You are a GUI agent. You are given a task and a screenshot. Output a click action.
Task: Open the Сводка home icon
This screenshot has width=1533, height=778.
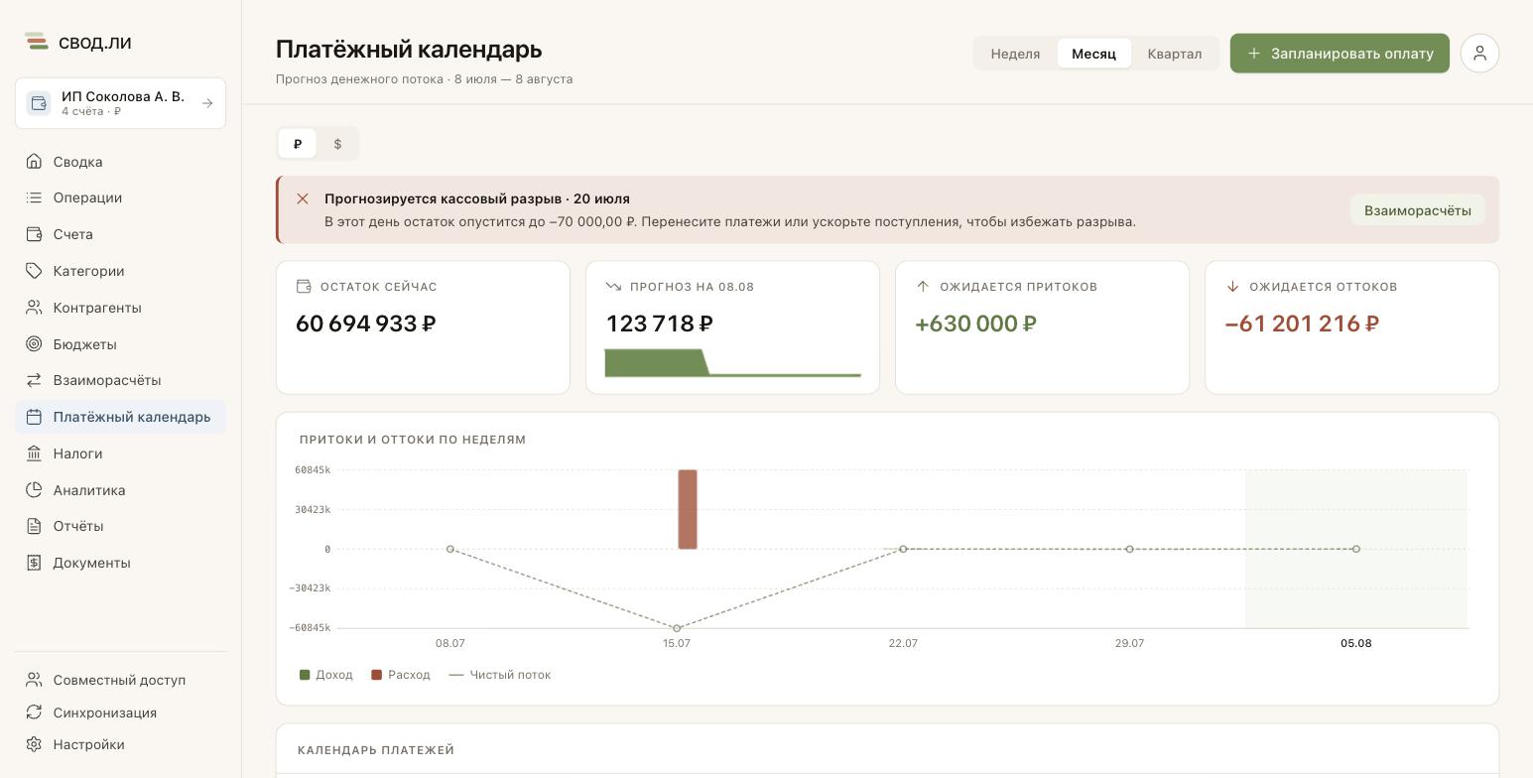point(34,162)
